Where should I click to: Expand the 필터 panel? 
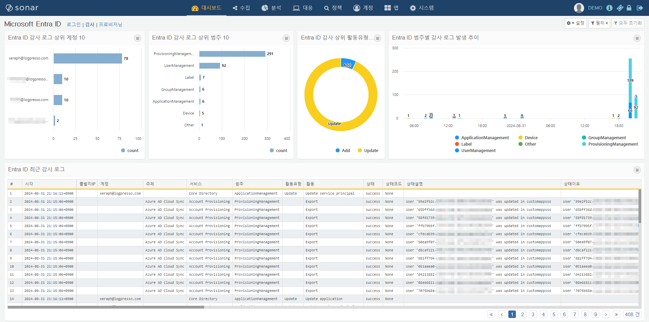[599, 23]
